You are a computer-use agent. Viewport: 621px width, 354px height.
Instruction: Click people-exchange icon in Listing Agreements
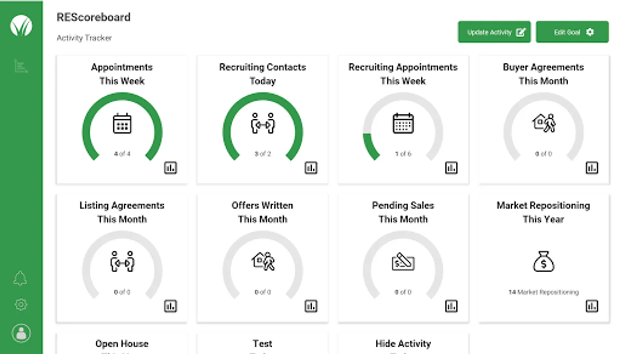[x=122, y=262]
